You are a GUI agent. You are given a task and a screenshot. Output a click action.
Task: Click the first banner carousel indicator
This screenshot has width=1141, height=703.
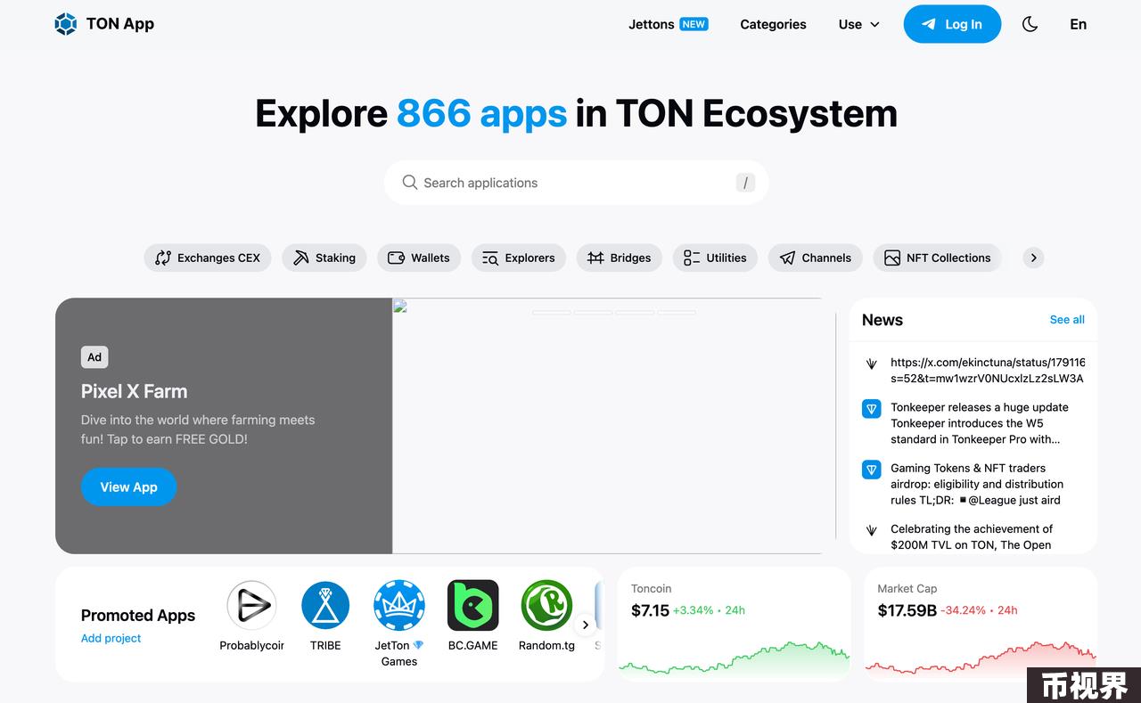tap(551, 313)
